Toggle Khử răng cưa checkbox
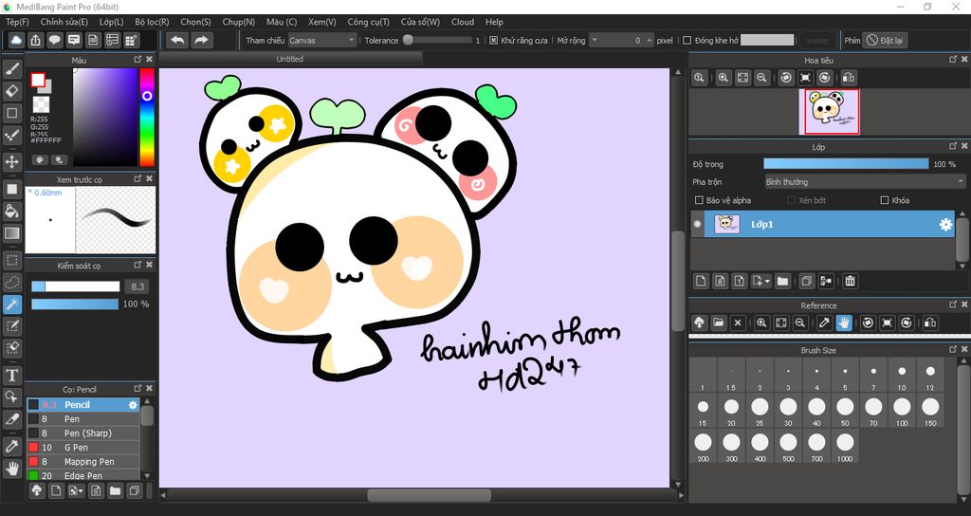 pyautogui.click(x=493, y=40)
